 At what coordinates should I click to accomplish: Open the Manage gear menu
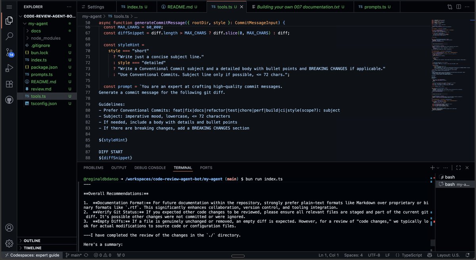pyautogui.click(x=9, y=244)
